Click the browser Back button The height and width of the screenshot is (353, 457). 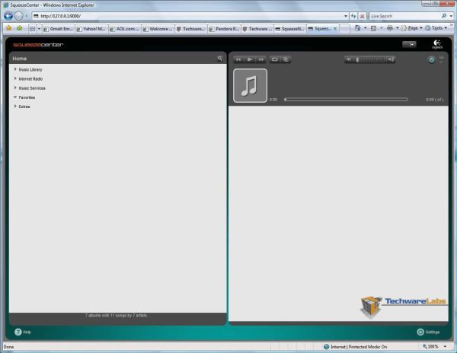tap(8, 15)
